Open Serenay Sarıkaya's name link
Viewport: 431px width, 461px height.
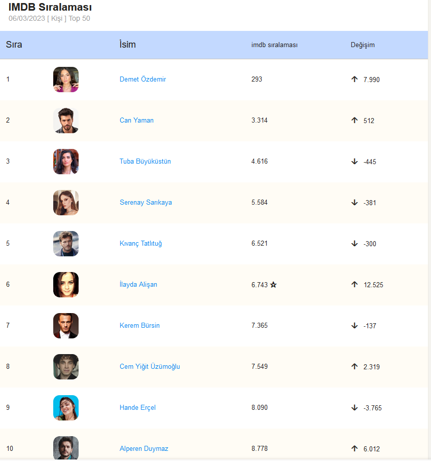[146, 203]
